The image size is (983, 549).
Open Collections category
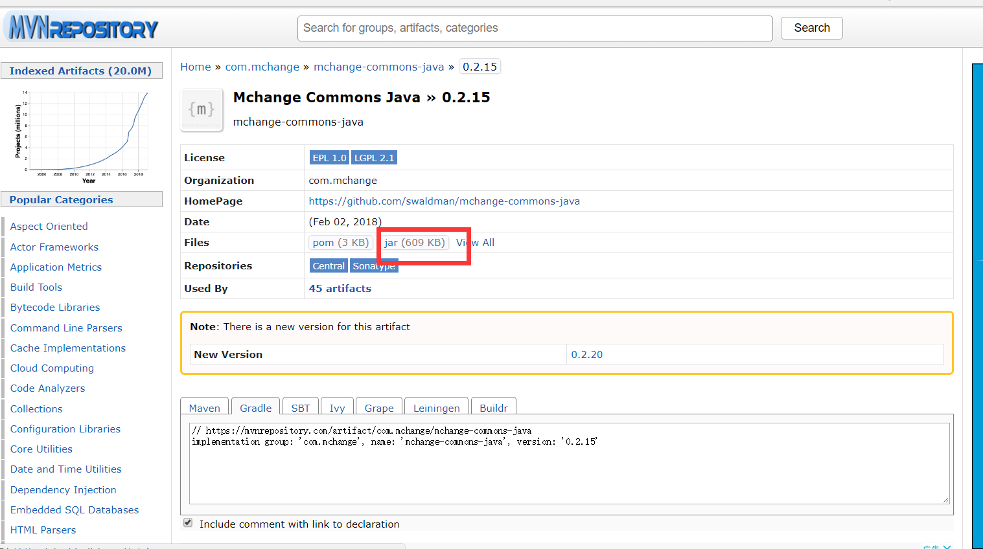36,409
